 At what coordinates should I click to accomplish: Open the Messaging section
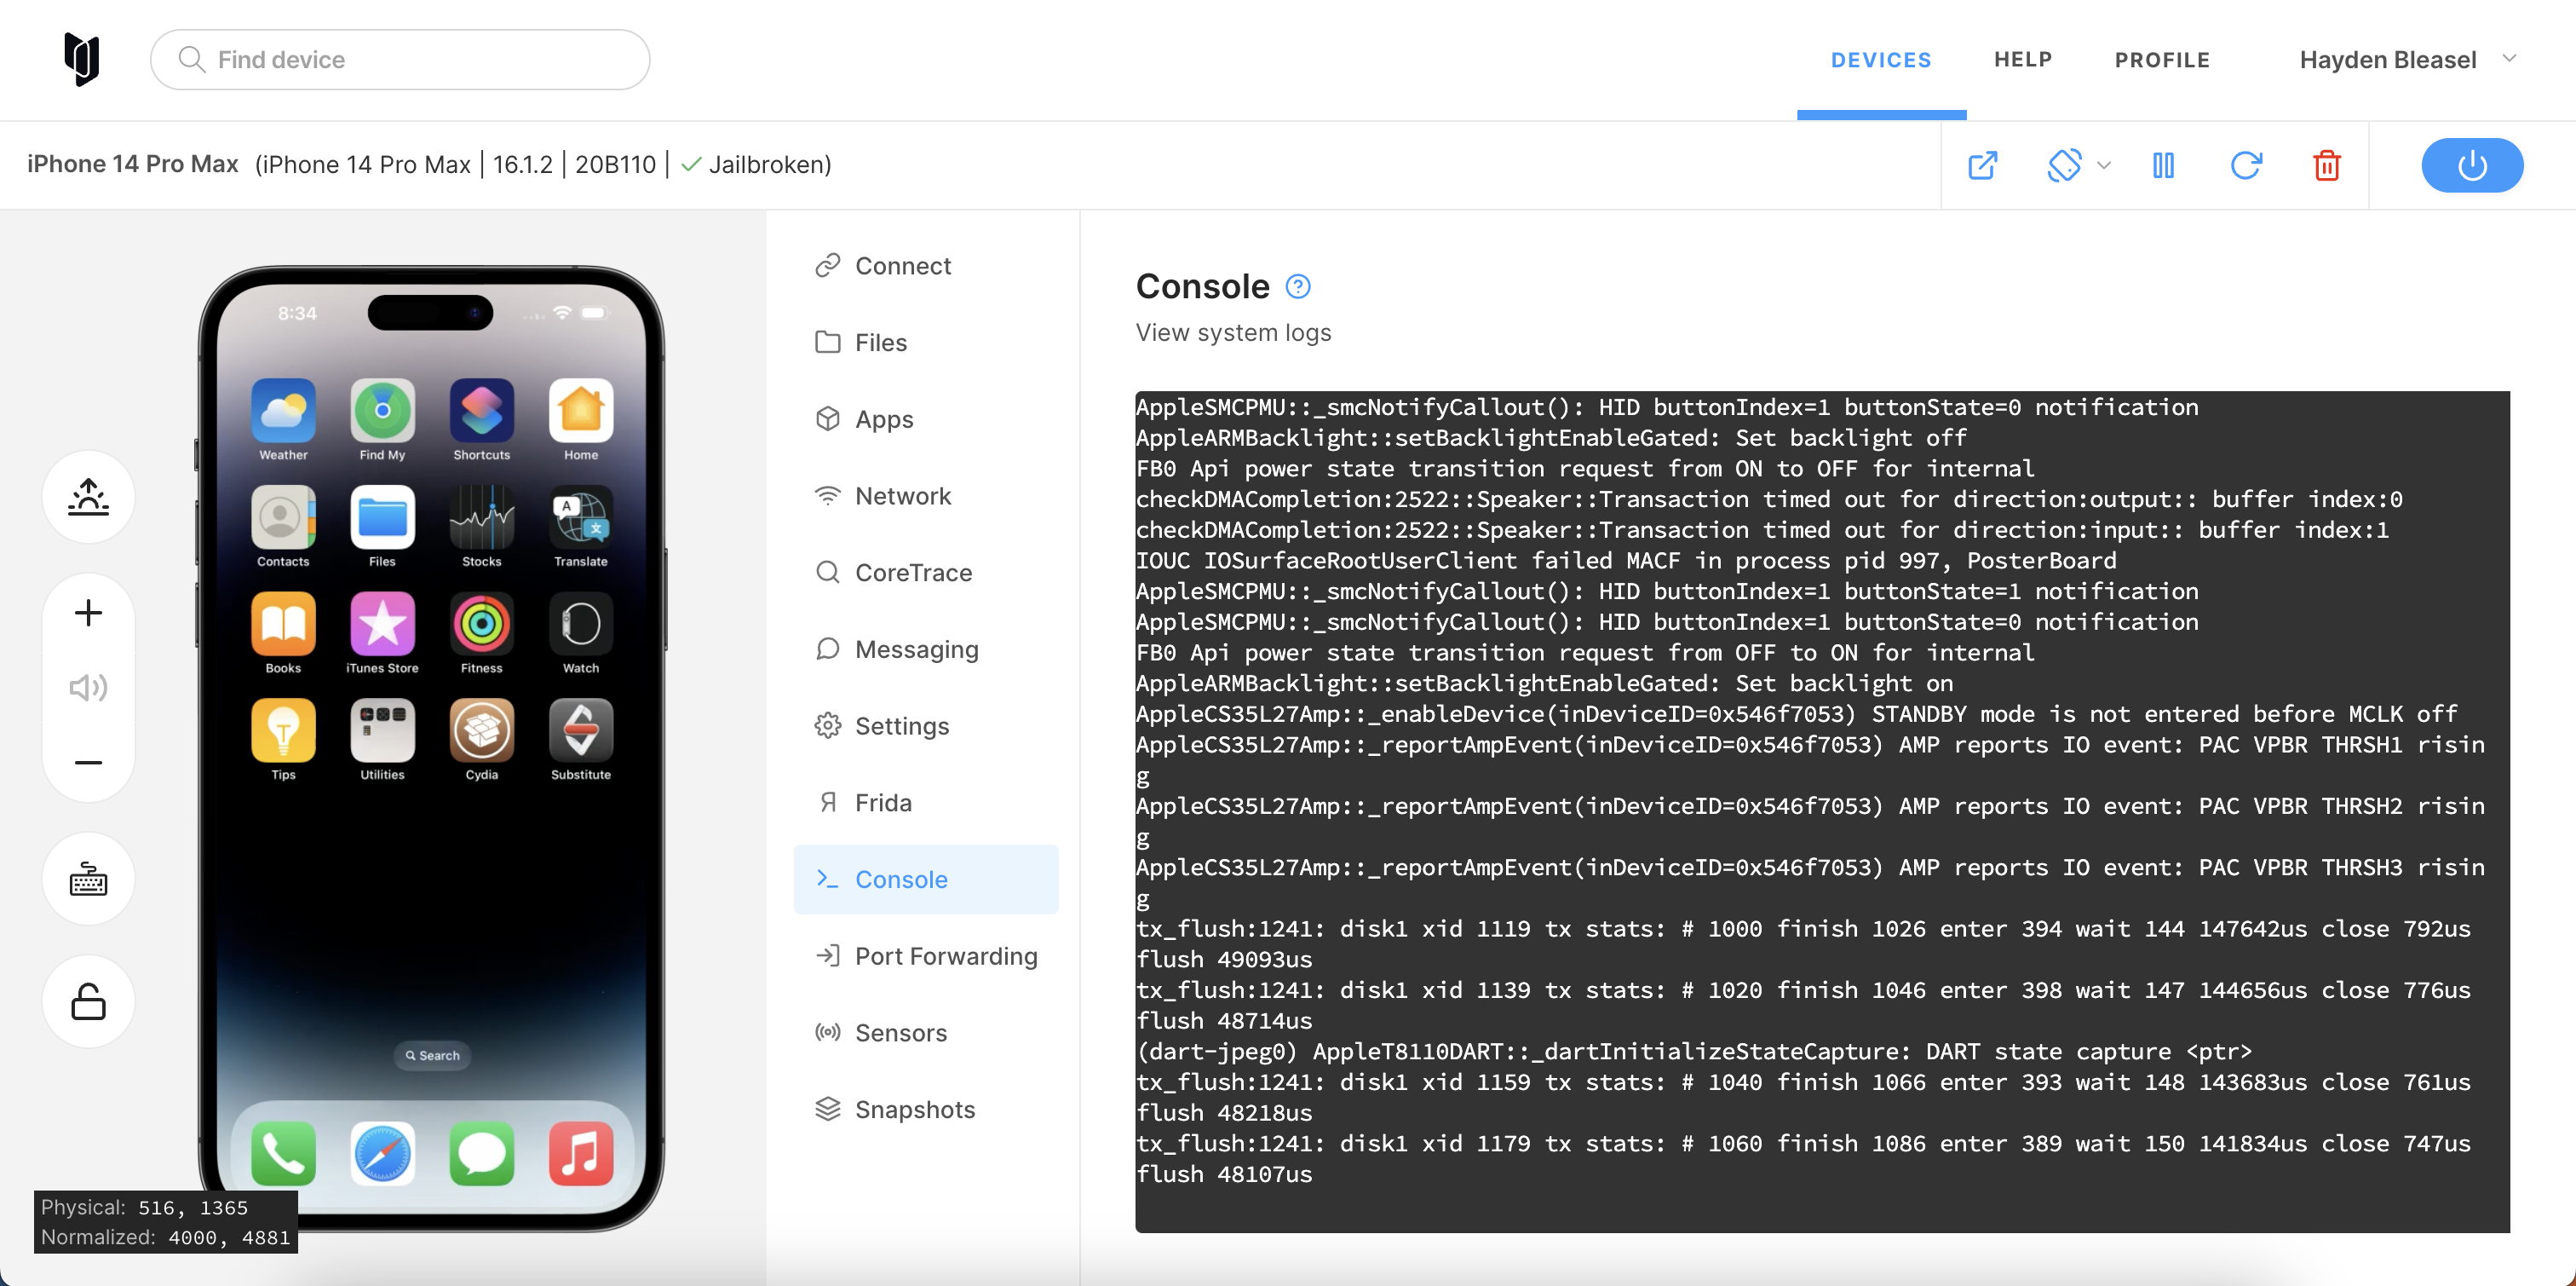(x=926, y=649)
